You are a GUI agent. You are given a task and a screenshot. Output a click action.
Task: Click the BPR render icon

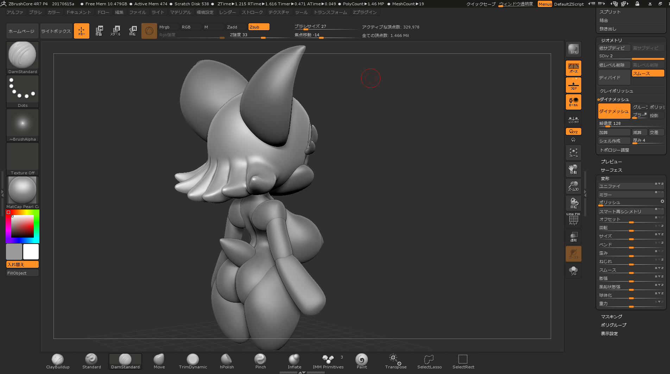tap(573, 50)
